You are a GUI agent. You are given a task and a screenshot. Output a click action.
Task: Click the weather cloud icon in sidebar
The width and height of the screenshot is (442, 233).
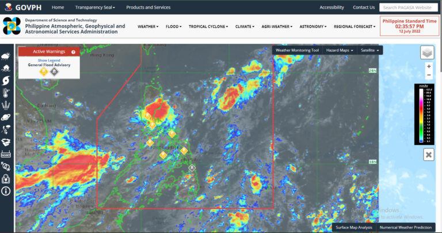click(6, 56)
